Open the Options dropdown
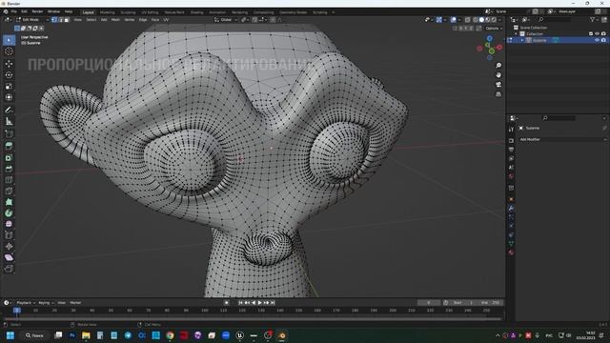 494,28
